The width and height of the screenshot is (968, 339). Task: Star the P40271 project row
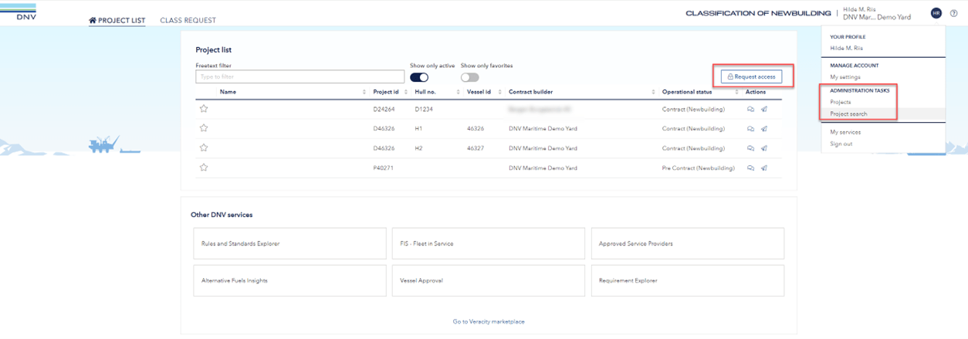click(204, 167)
